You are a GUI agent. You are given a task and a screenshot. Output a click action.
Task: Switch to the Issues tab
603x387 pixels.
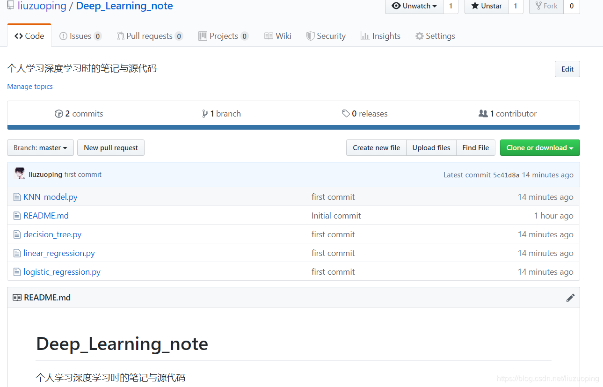[80, 36]
